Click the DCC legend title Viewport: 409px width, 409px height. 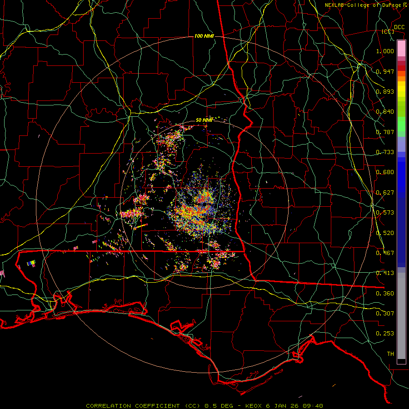click(399, 27)
